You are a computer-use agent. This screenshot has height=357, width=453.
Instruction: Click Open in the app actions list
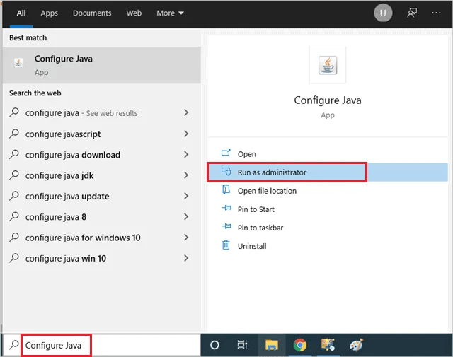pos(328,154)
